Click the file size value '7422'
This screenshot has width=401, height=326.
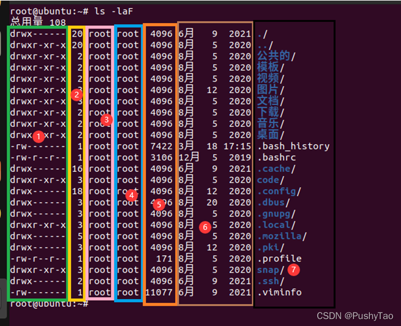[161, 146]
